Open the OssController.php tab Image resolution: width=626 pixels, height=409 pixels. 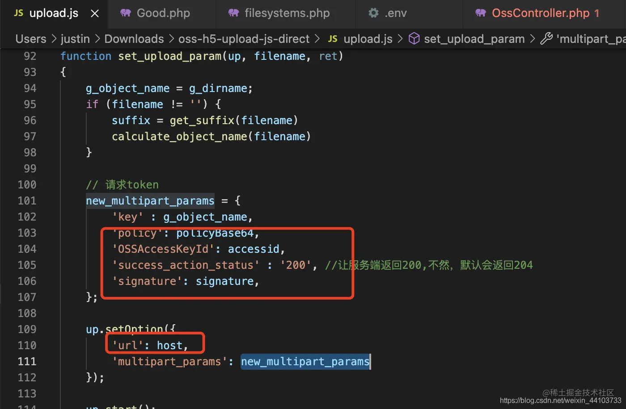click(x=540, y=13)
